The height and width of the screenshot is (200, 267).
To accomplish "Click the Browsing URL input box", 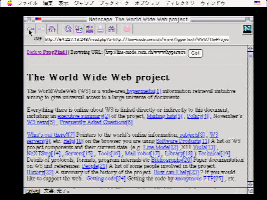I will pos(145,52).
